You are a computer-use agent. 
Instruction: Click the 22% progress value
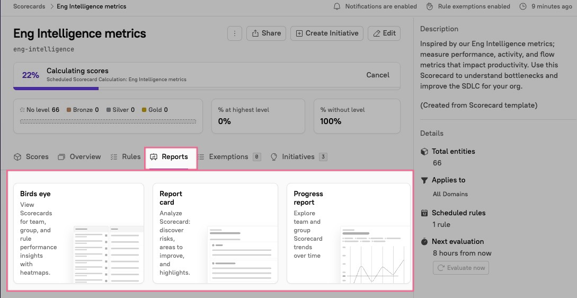pos(31,75)
